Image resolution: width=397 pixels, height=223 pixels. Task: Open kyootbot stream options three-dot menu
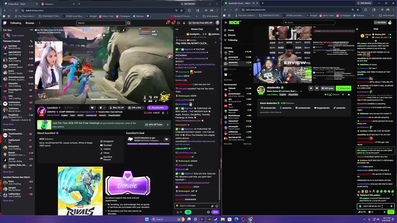click(167, 113)
